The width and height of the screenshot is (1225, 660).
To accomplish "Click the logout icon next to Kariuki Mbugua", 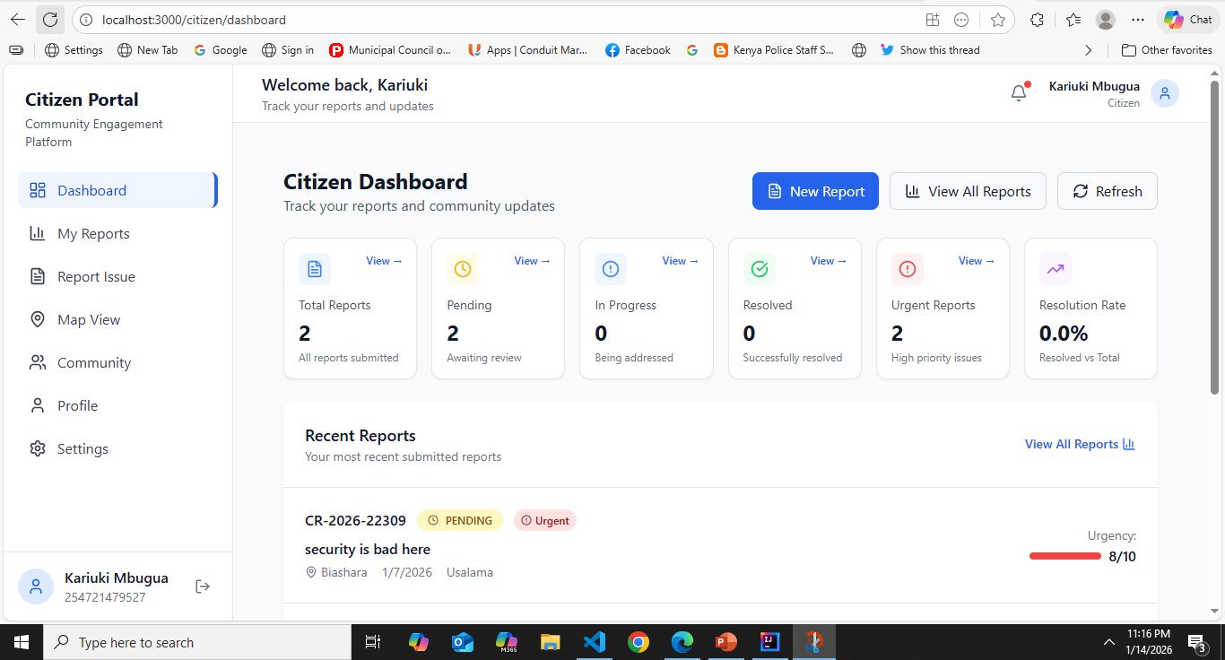I will (203, 586).
